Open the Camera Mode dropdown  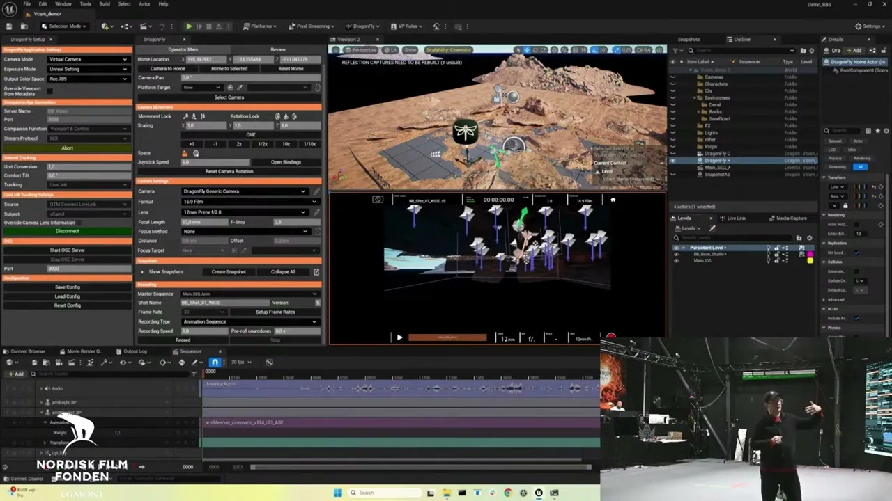(88, 60)
